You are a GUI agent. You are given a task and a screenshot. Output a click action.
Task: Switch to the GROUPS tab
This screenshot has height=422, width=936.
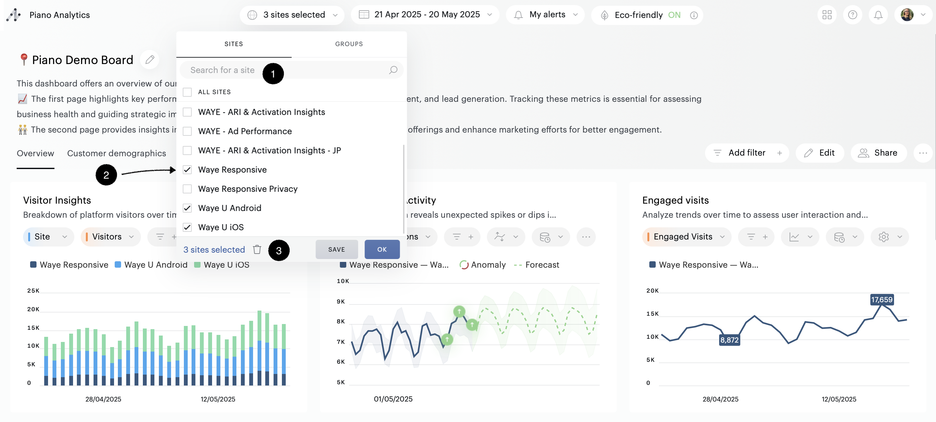349,44
